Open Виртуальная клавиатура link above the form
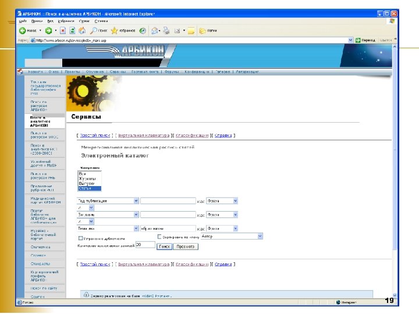 pyautogui.click(x=144, y=135)
